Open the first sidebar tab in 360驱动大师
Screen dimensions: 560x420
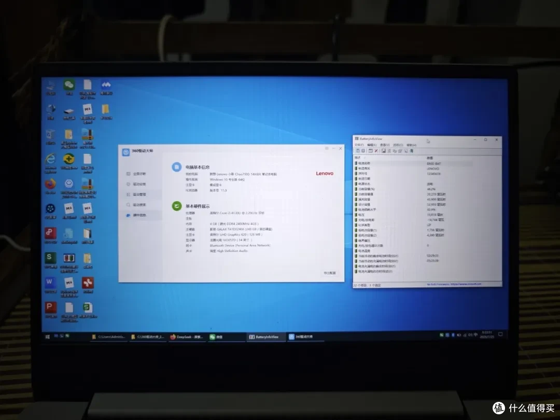[x=139, y=174]
